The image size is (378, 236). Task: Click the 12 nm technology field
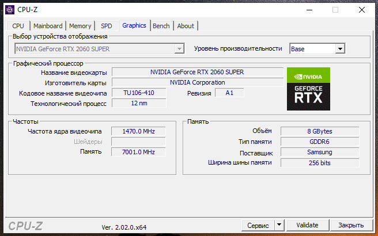(139, 103)
